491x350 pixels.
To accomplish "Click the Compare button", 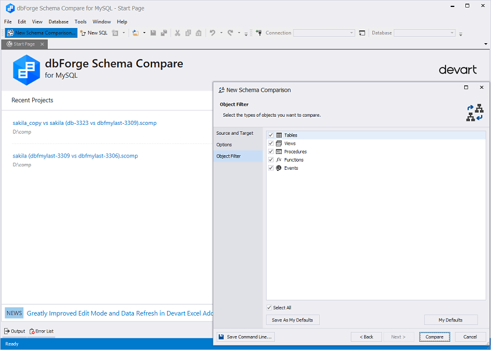I will pyautogui.click(x=435, y=337).
